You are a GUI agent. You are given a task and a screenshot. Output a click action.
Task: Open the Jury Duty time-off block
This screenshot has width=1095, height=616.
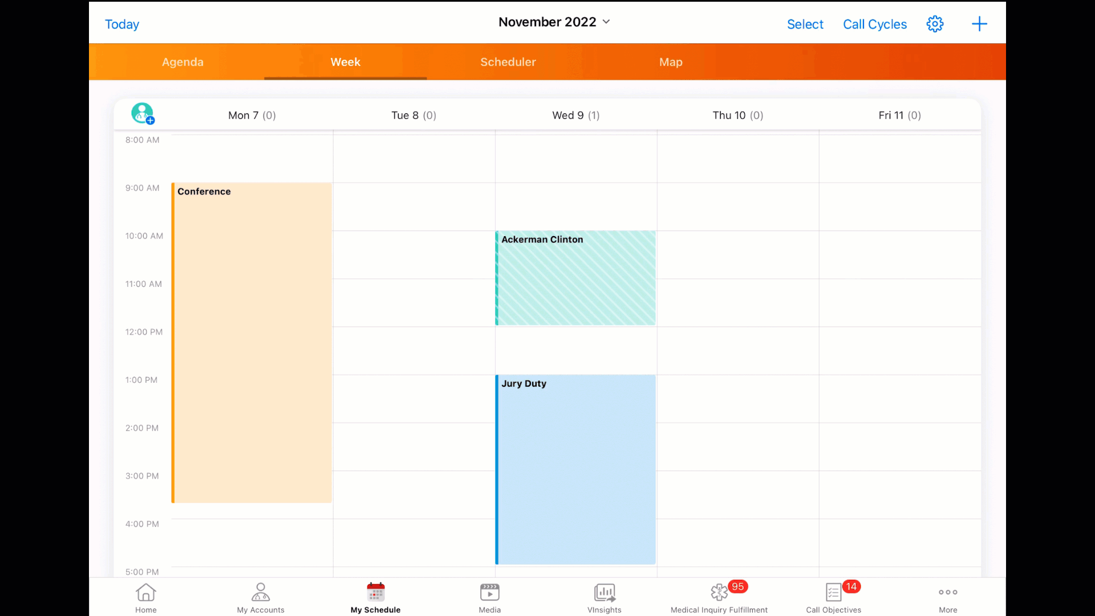pyautogui.click(x=575, y=469)
